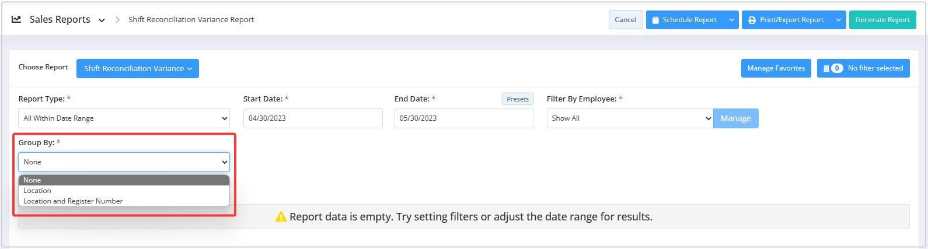This screenshot has width=928, height=249.
Task: Click the Print/Export Report printer icon
Action: (x=752, y=20)
